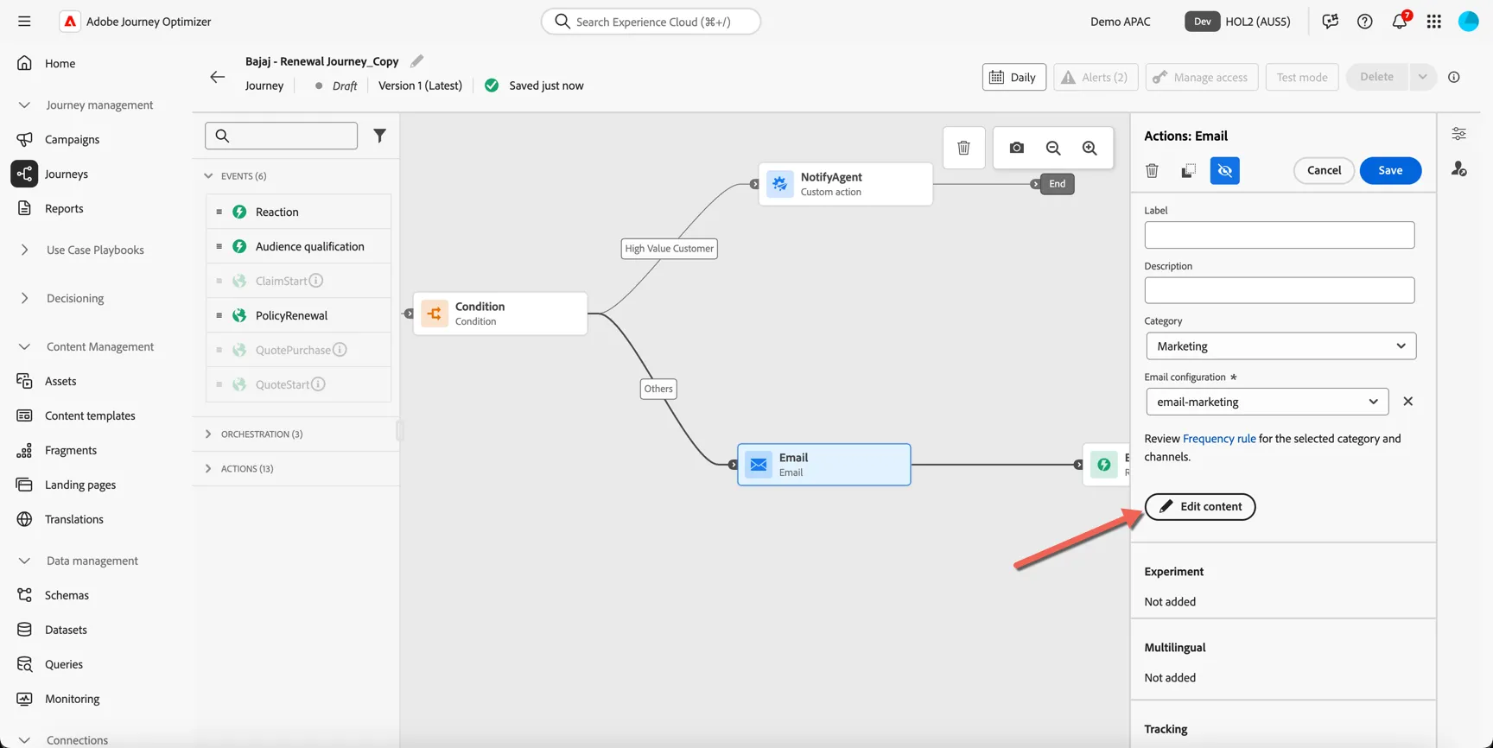The height and width of the screenshot is (748, 1493).
Task: Click the Description input field
Action: (x=1279, y=290)
